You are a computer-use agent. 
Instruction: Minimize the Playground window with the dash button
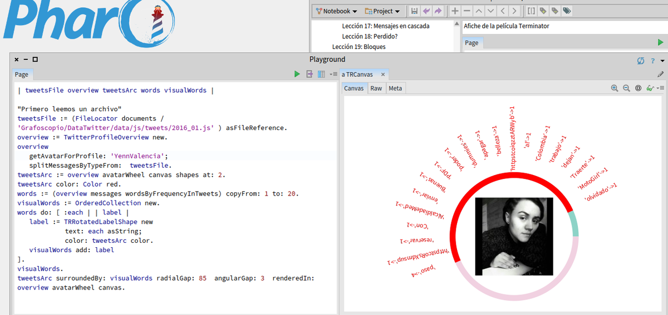[26, 60]
